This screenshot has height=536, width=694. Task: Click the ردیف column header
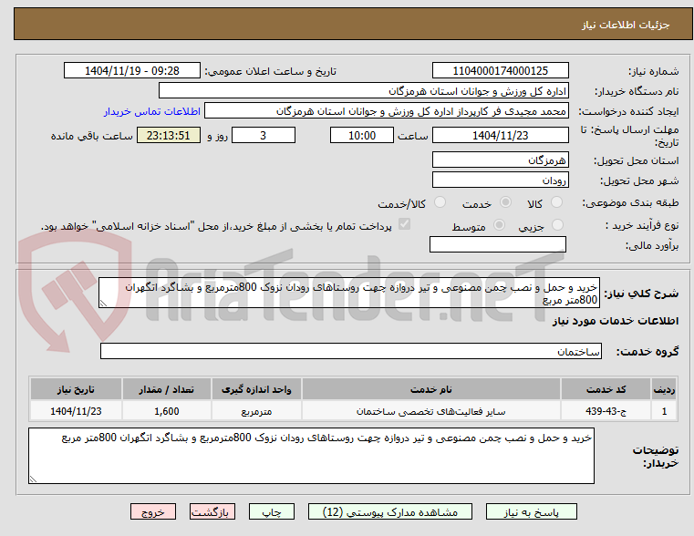(x=664, y=389)
